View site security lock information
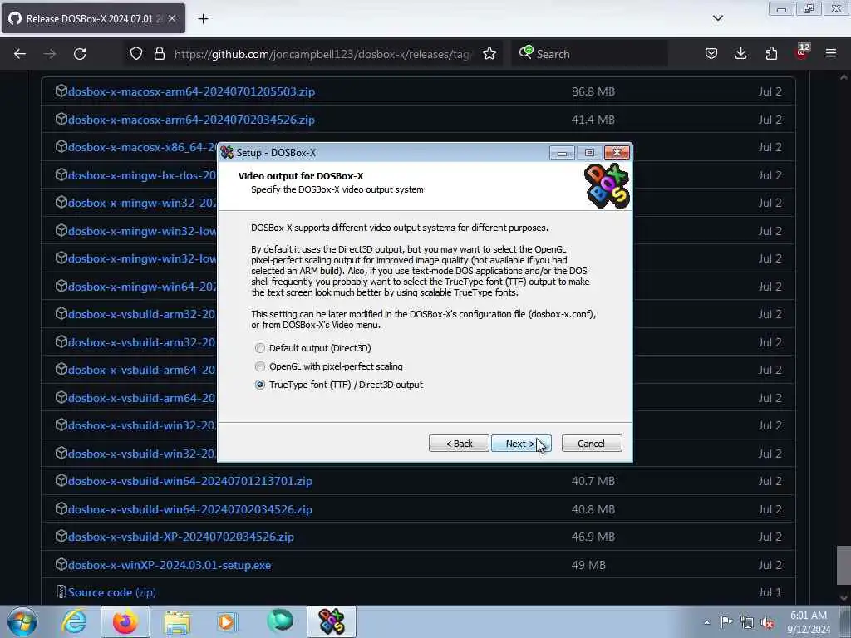This screenshot has width=851, height=638. click(x=159, y=54)
